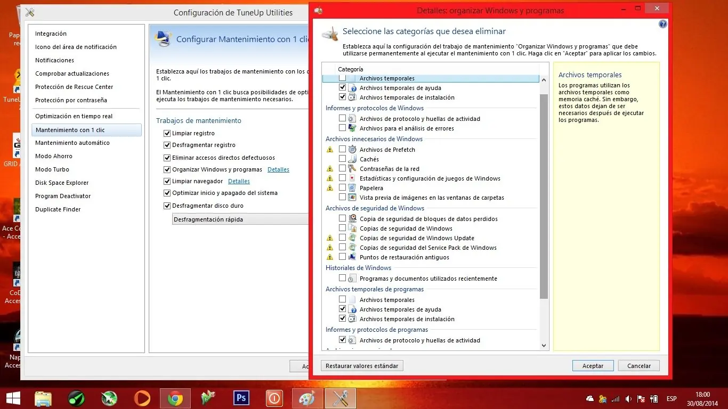Click the Estadísticas y configuración de juegos icon
The image size is (728, 409).
pos(352,178)
